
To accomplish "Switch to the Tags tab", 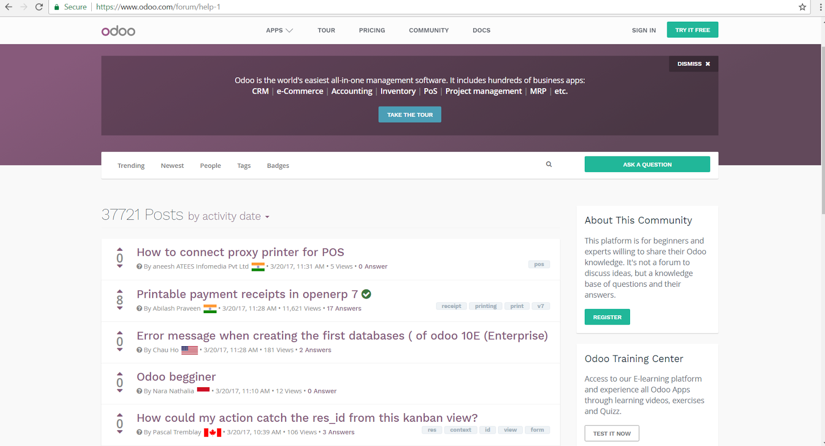I will [244, 166].
